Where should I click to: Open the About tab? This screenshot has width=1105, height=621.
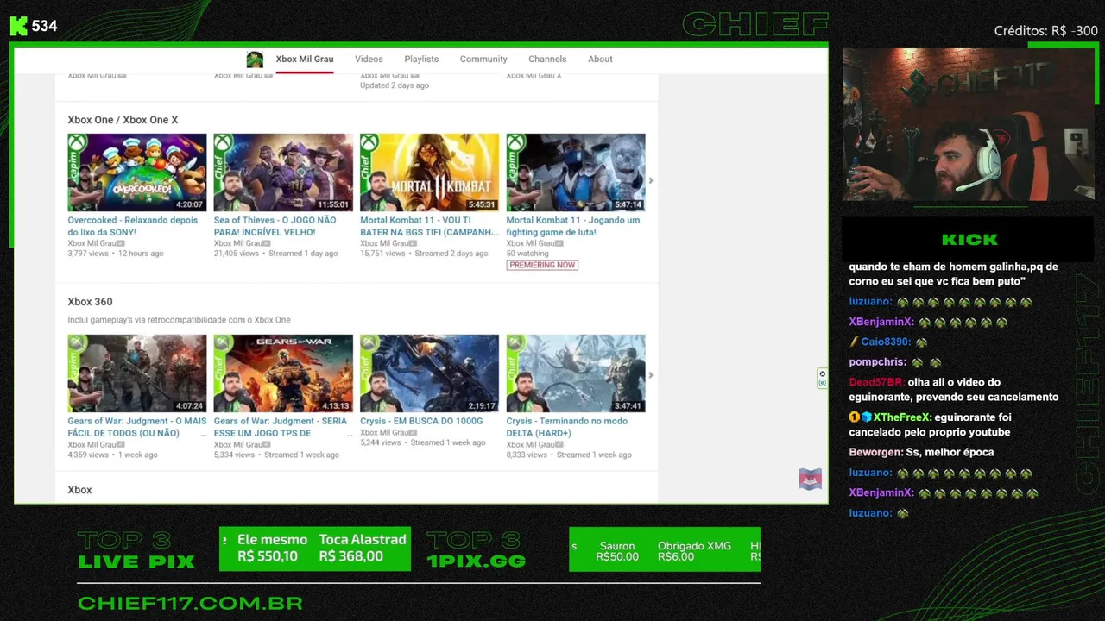[600, 59]
